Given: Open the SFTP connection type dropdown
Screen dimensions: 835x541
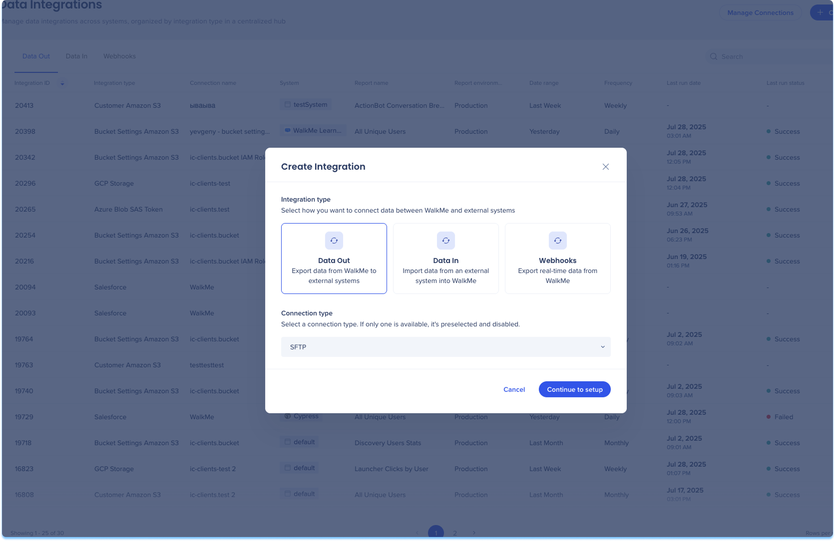Looking at the screenshot, I should pyautogui.click(x=445, y=347).
